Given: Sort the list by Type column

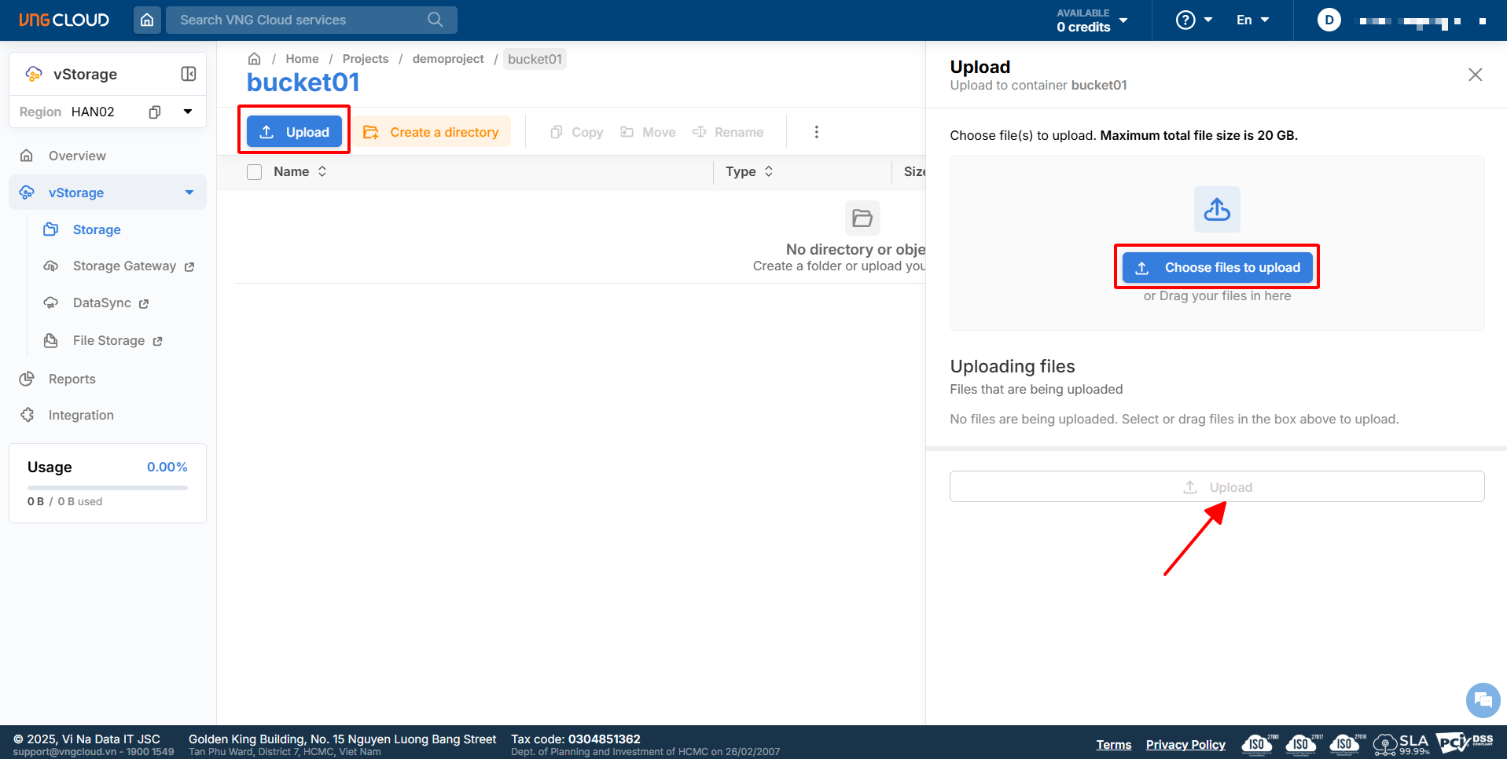Looking at the screenshot, I should point(769,171).
